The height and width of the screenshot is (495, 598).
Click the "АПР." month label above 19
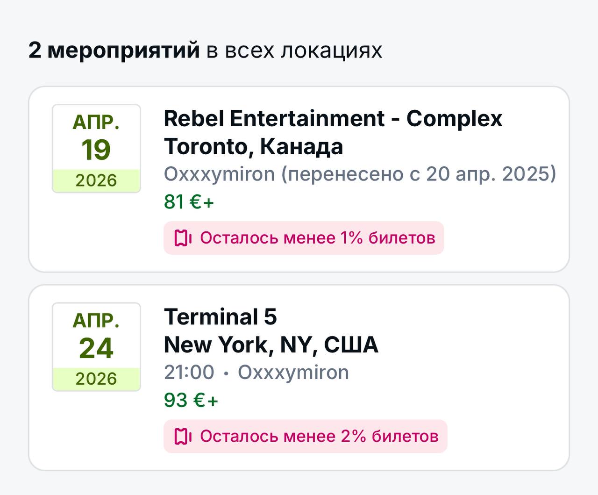tap(96, 122)
